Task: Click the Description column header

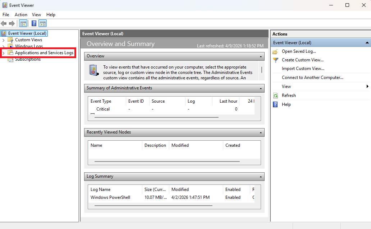Action: pyautogui.click(x=155, y=145)
